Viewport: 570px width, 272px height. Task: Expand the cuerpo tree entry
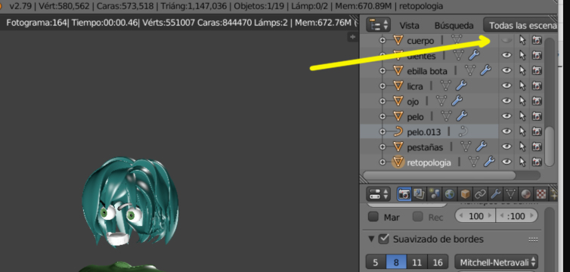382,40
